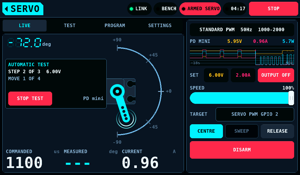
Task: Click the measured value dashes
Action: click(x=77, y=164)
